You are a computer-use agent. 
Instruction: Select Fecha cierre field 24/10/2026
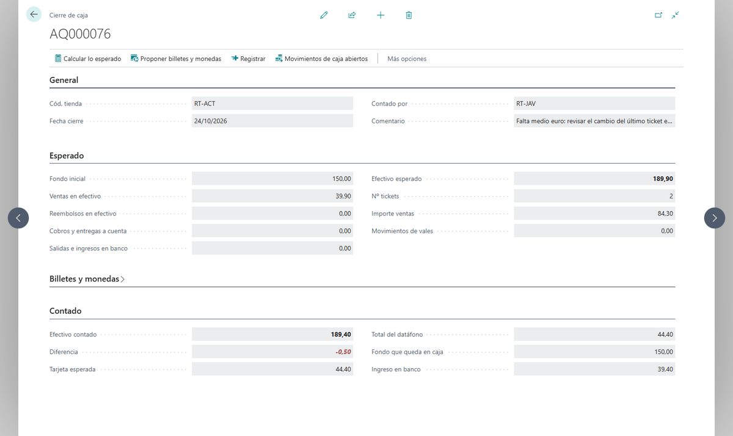coord(272,121)
